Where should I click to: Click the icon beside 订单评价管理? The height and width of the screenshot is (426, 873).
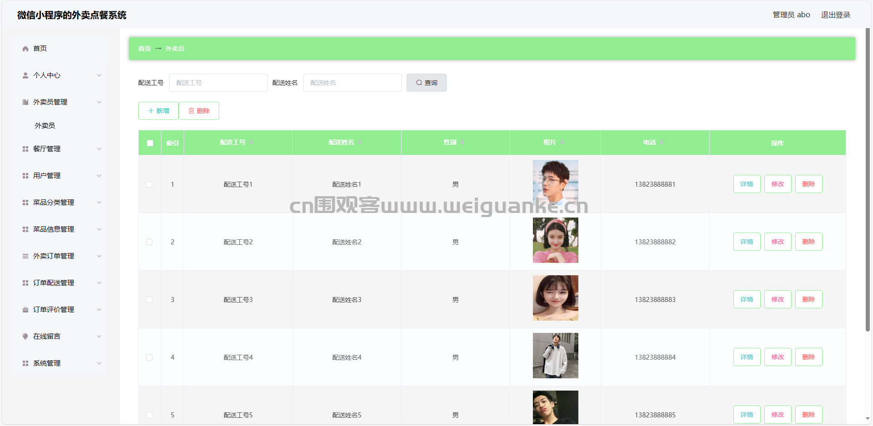click(25, 310)
